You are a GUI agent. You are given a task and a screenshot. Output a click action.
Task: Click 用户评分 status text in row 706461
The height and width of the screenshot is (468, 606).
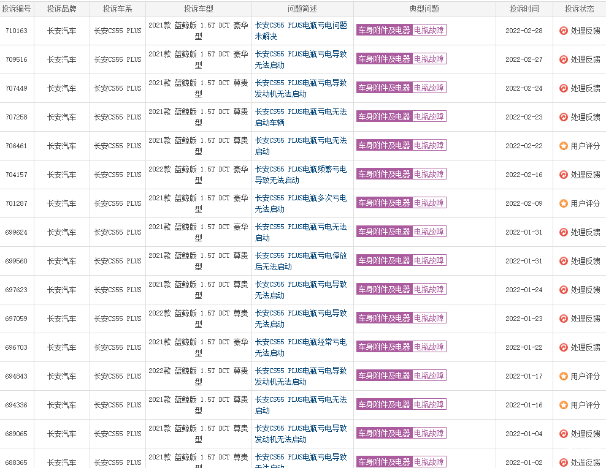[585, 146]
